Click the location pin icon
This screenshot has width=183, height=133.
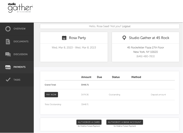click(x=124, y=38)
